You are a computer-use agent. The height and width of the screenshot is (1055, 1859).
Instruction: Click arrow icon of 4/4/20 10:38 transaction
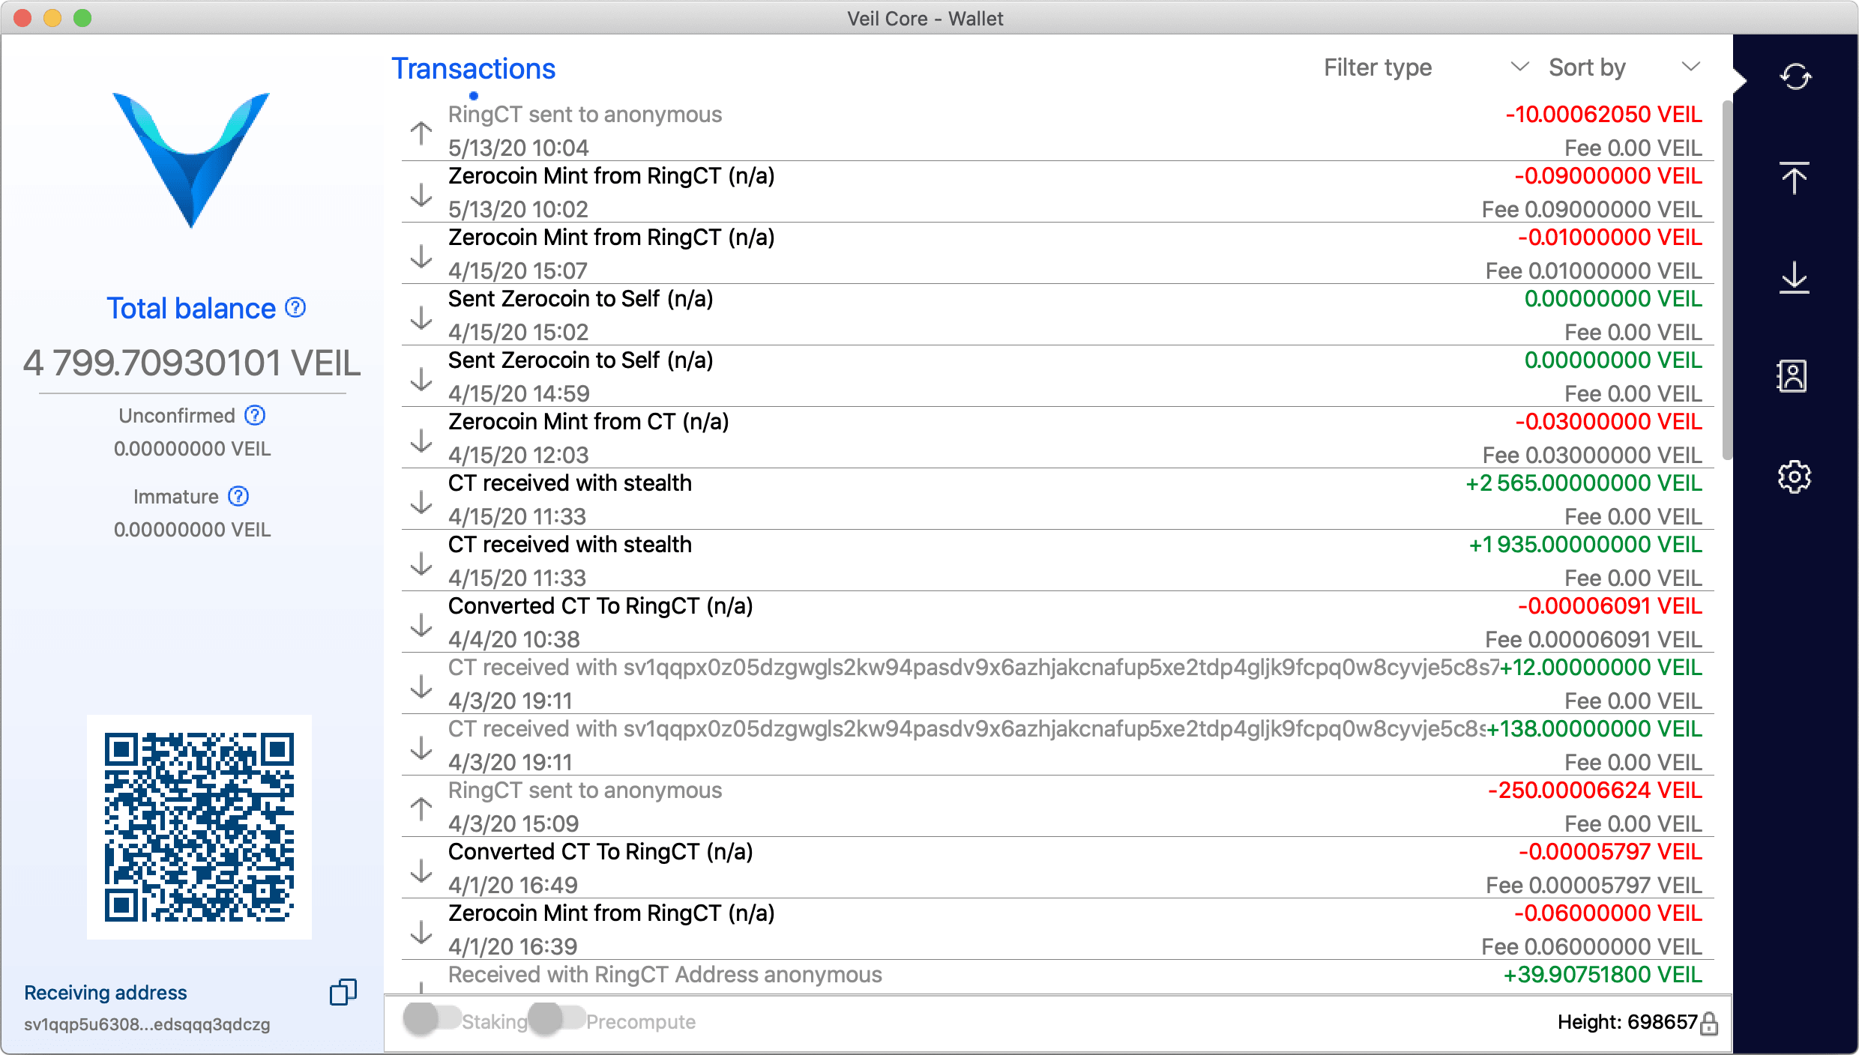(421, 625)
